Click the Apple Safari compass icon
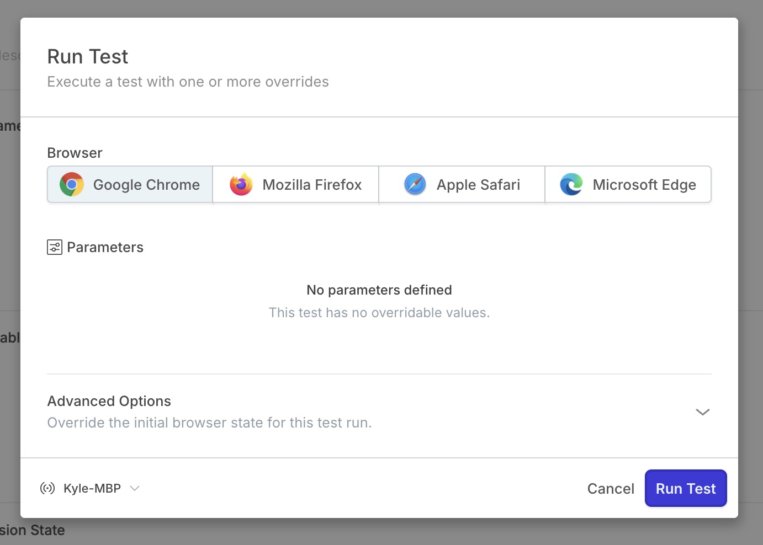Viewport: 763px width, 545px height. 415,184
